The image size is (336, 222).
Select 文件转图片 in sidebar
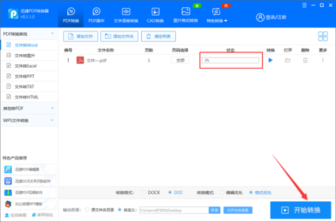(29, 56)
